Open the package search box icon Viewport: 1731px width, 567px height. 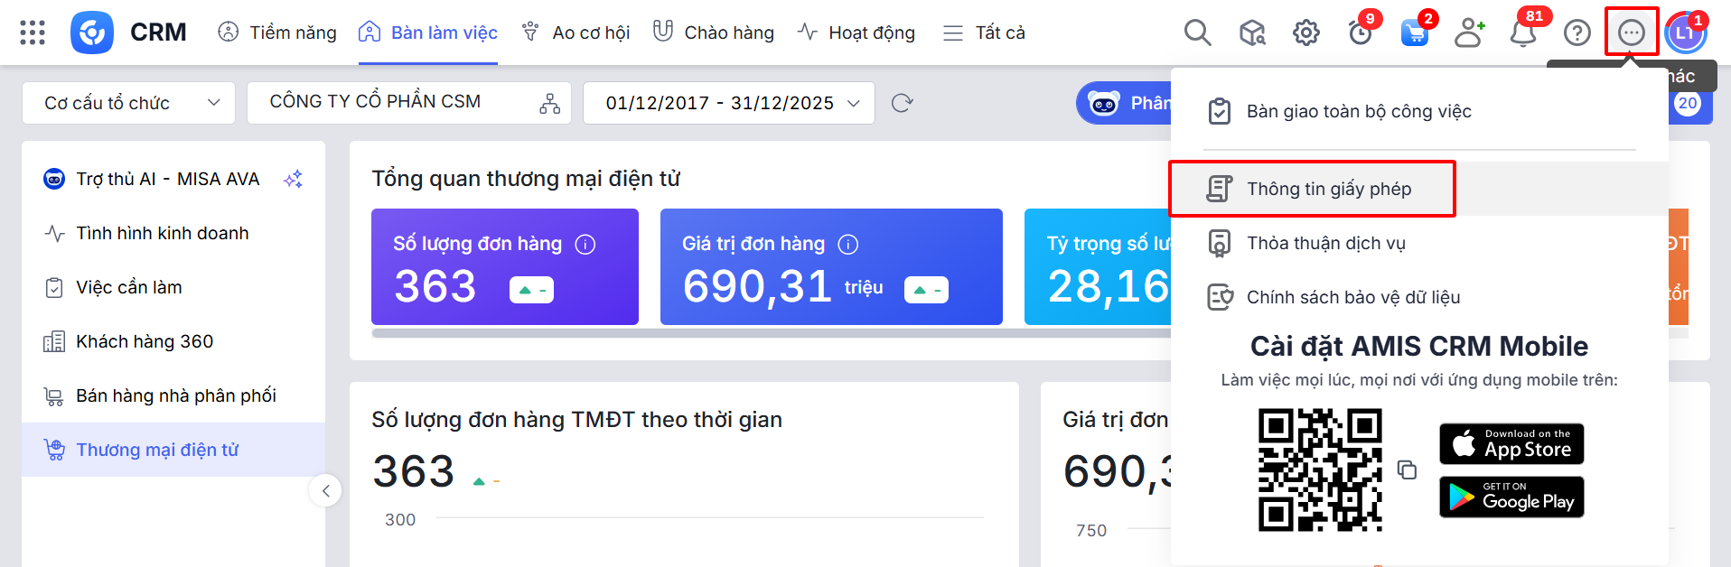[x=1252, y=33]
